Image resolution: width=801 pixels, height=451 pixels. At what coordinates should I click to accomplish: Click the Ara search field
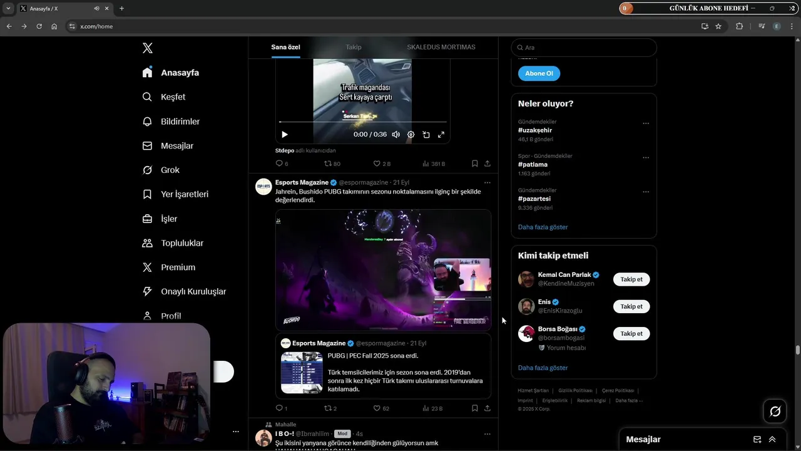584,48
